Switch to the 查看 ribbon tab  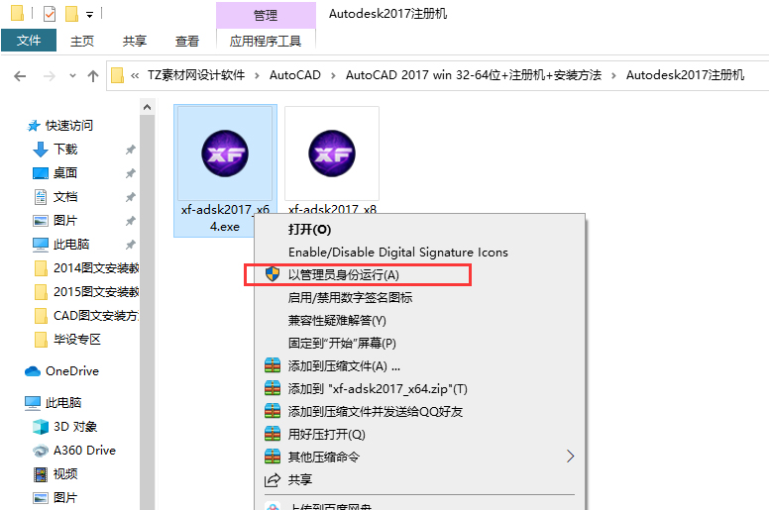click(x=187, y=41)
